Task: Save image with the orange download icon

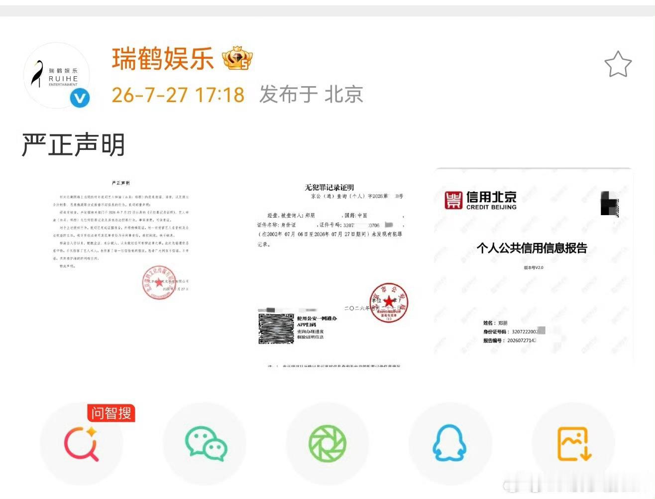Action: pyautogui.click(x=573, y=443)
